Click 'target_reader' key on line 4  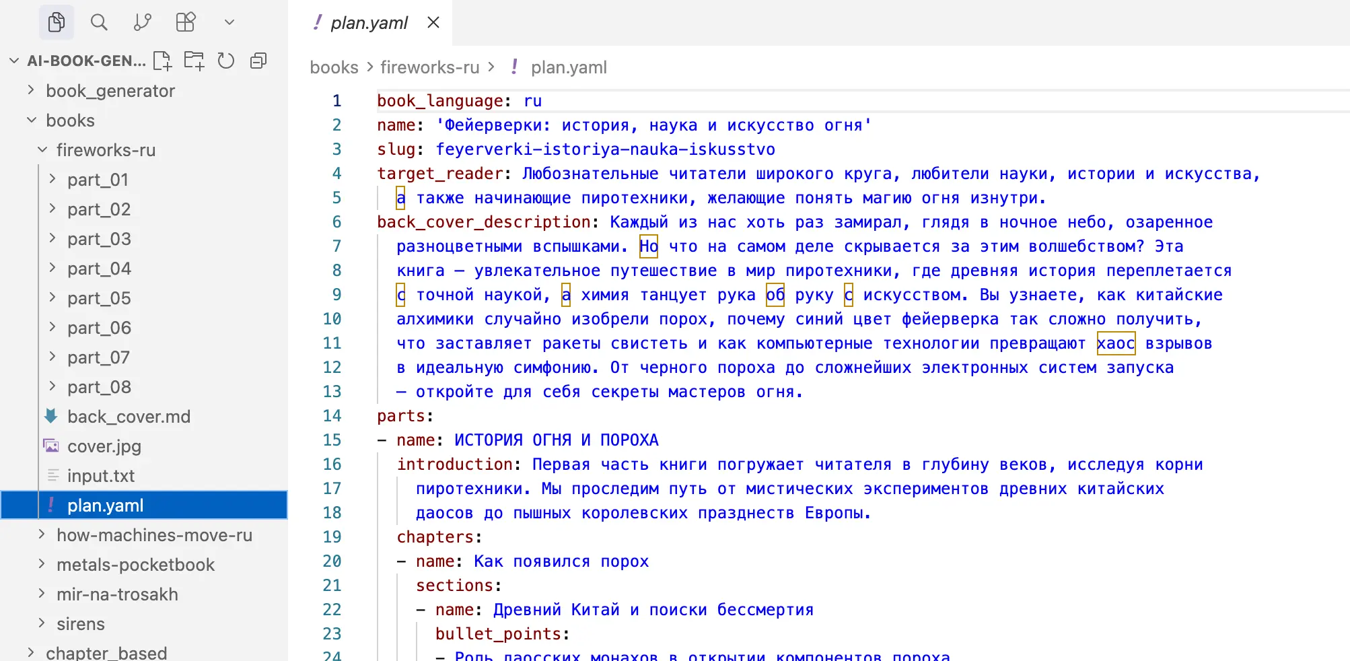pyautogui.click(x=439, y=174)
